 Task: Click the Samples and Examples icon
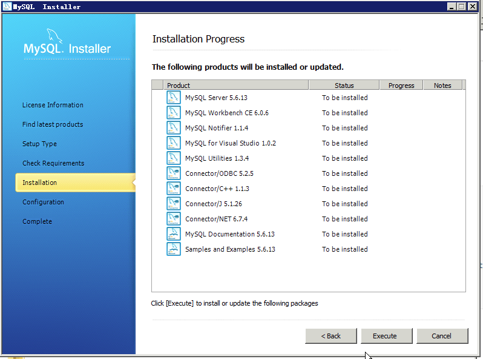point(174,249)
